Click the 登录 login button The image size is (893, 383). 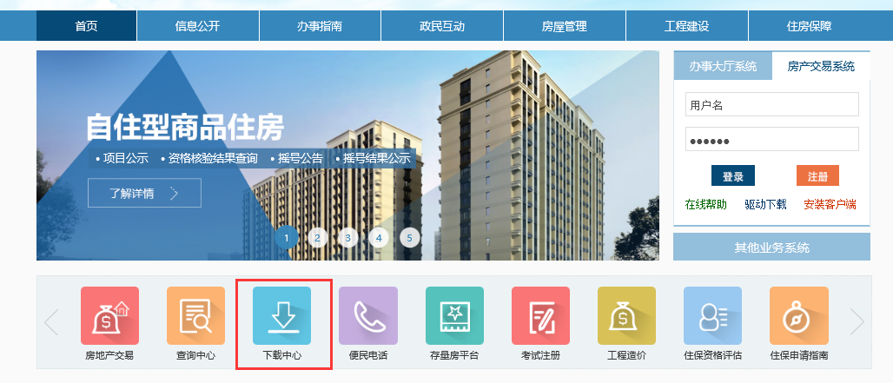tap(733, 175)
